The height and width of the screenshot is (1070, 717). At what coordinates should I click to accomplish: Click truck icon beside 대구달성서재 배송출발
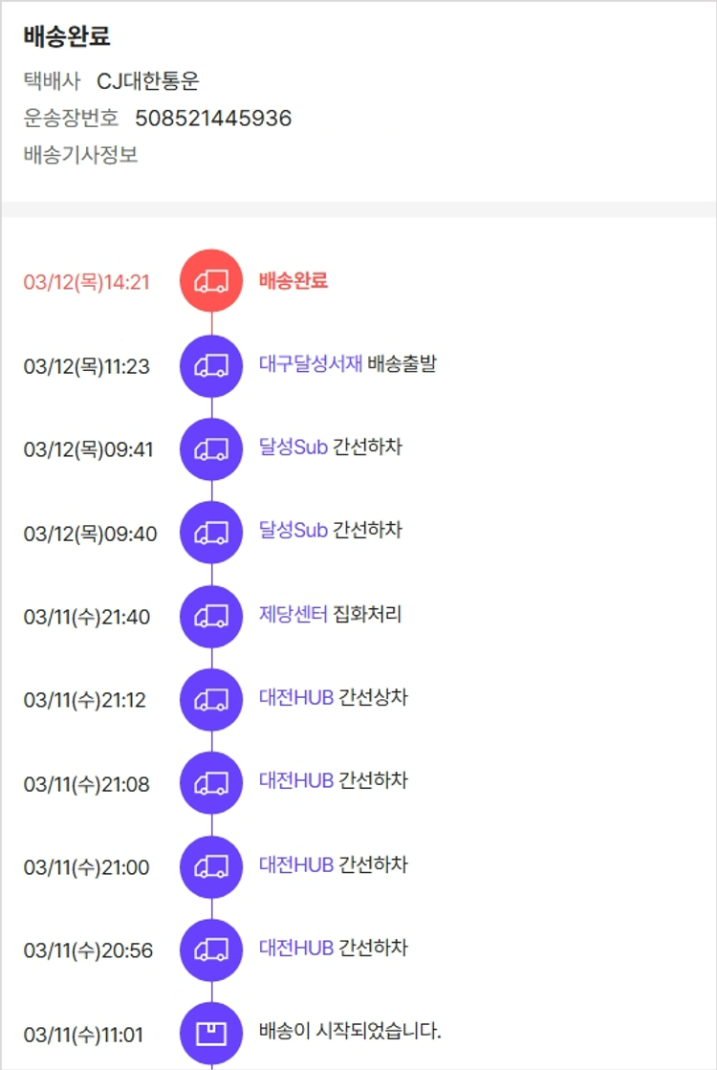pyautogui.click(x=211, y=365)
